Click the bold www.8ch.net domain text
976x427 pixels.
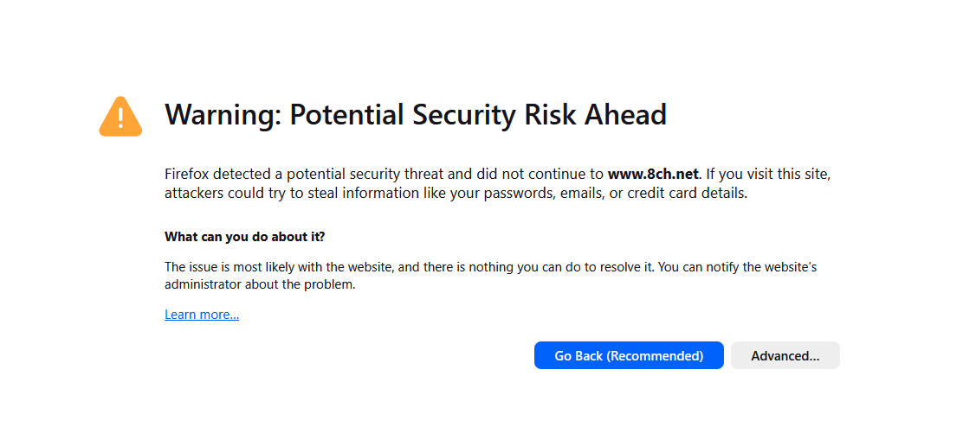[653, 174]
